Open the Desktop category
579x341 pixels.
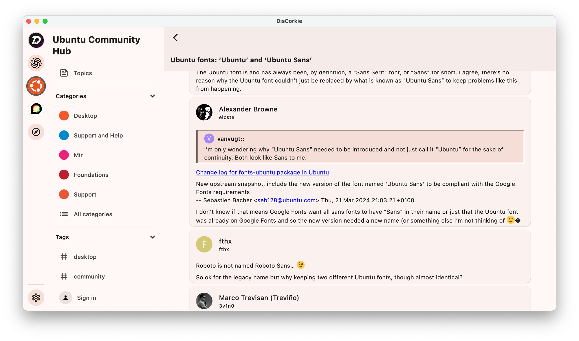pos(85,115)
